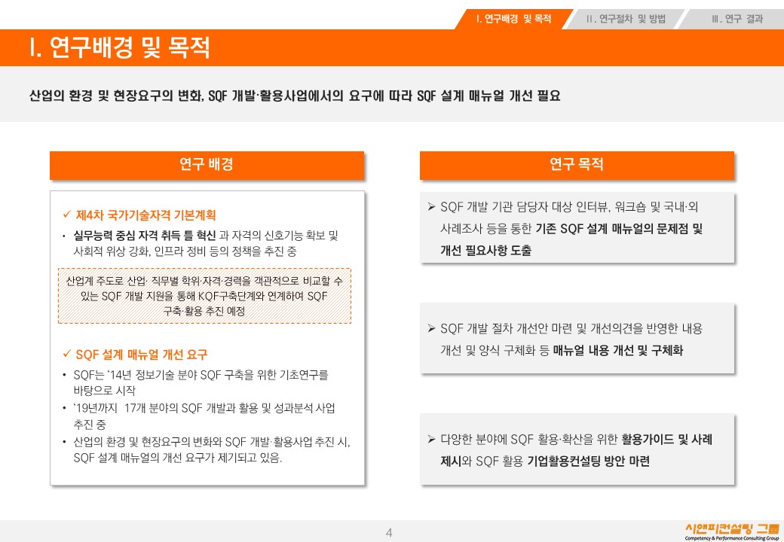Viewport: 784px width, 542px height.
Task: Click the bold text '개선 필요사항 도출'
Action: tap(485, 251)
